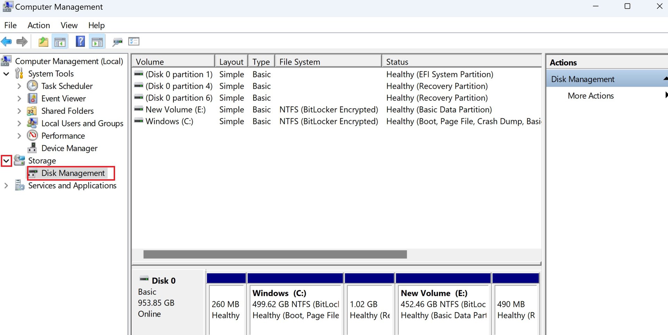Collapse the System Tools tree node
Viewport: 668px width, 335px height.
(6, 74)
